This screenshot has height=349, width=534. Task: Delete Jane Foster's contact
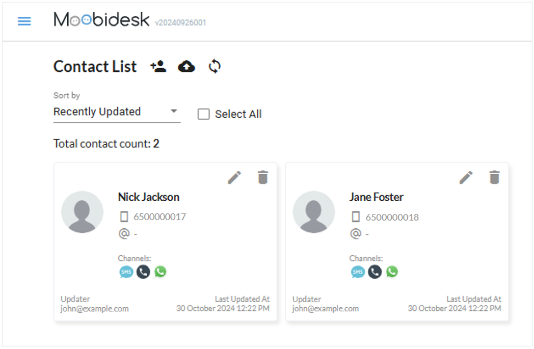[494, 177]
